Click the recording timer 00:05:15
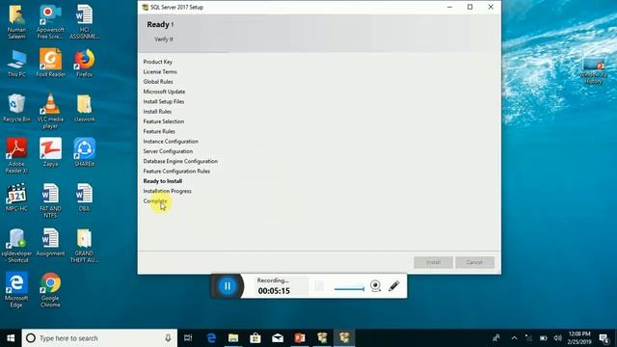 [x=274, y=291]
